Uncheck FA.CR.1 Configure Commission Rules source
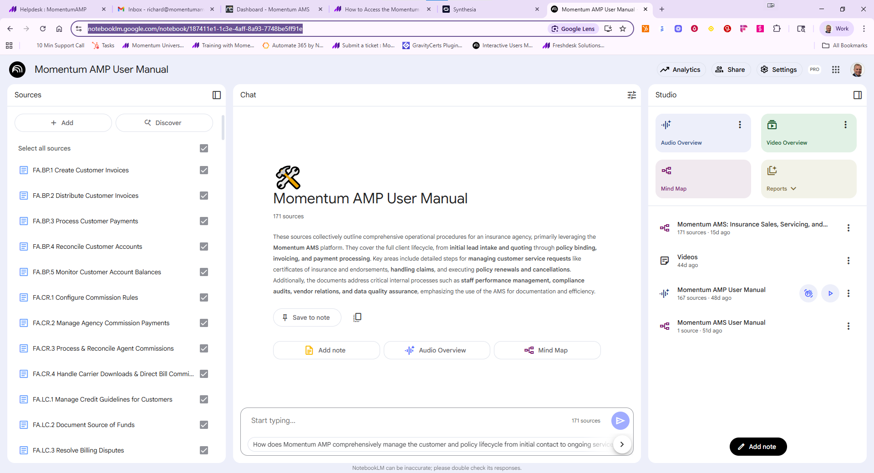Screen dimensions: 874x473 pos(204,297)
